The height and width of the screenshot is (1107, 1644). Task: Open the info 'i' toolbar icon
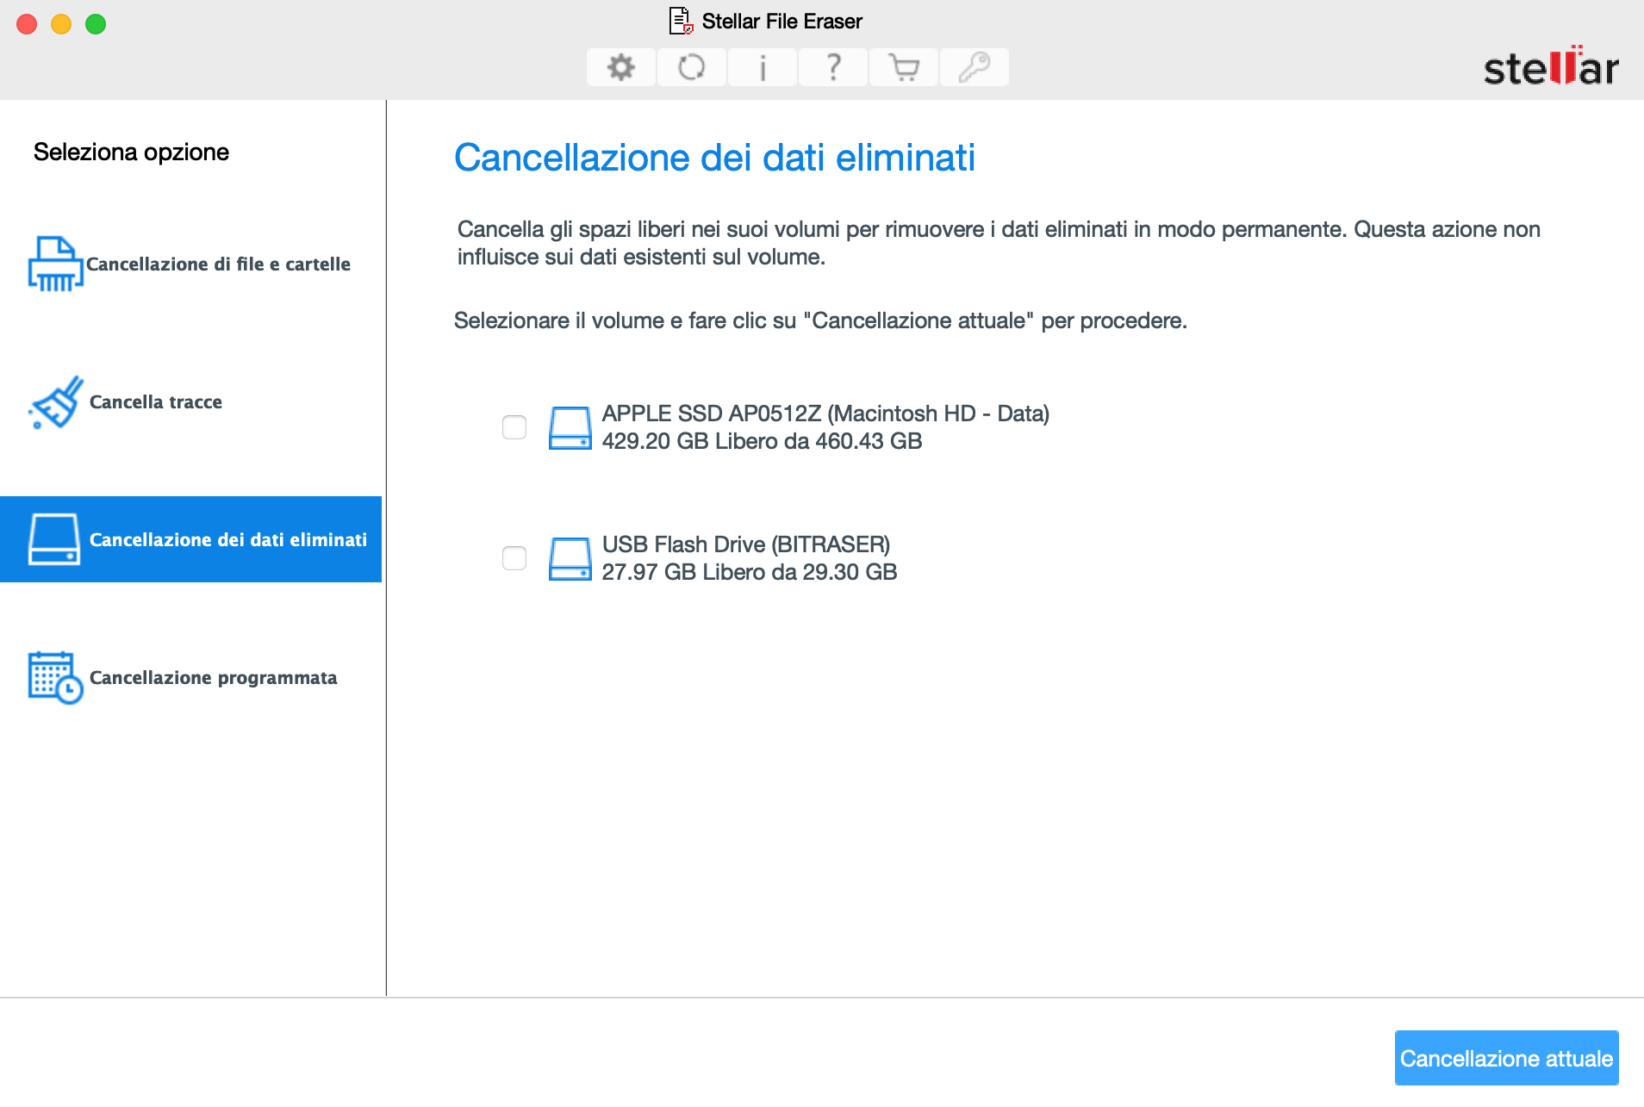click(763, 67)
